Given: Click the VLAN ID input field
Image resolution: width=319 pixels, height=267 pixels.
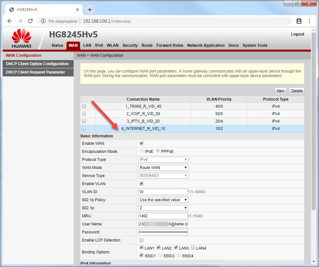Looking at the screenshot, I should [x=163, y=192].
